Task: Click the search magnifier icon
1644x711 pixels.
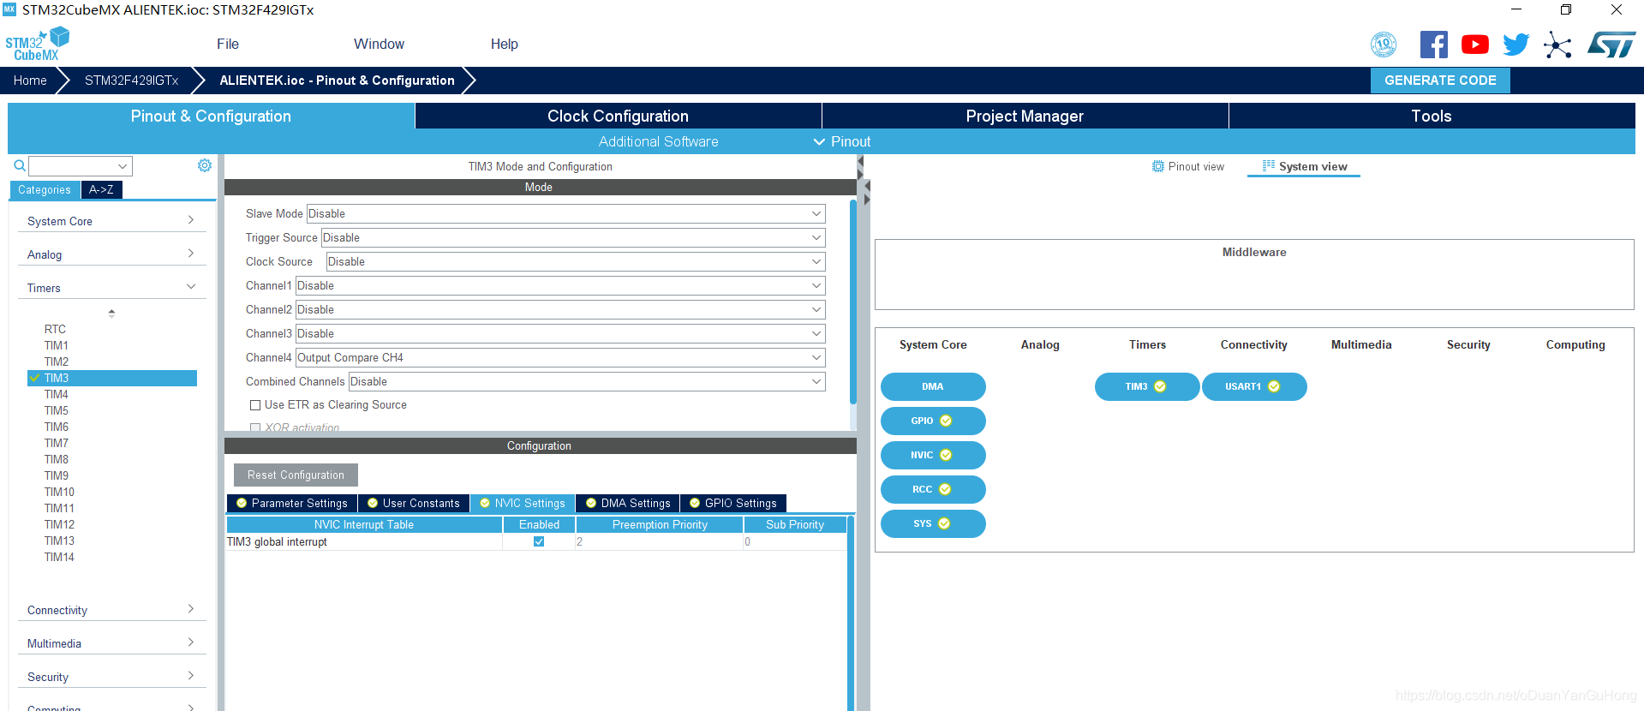Action: coord(20,165)
